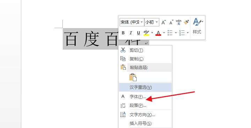The width and height of the screenshot is (251, 128).
Task: Click in the 宋体 font name field
Action: (x=130, y=22)
